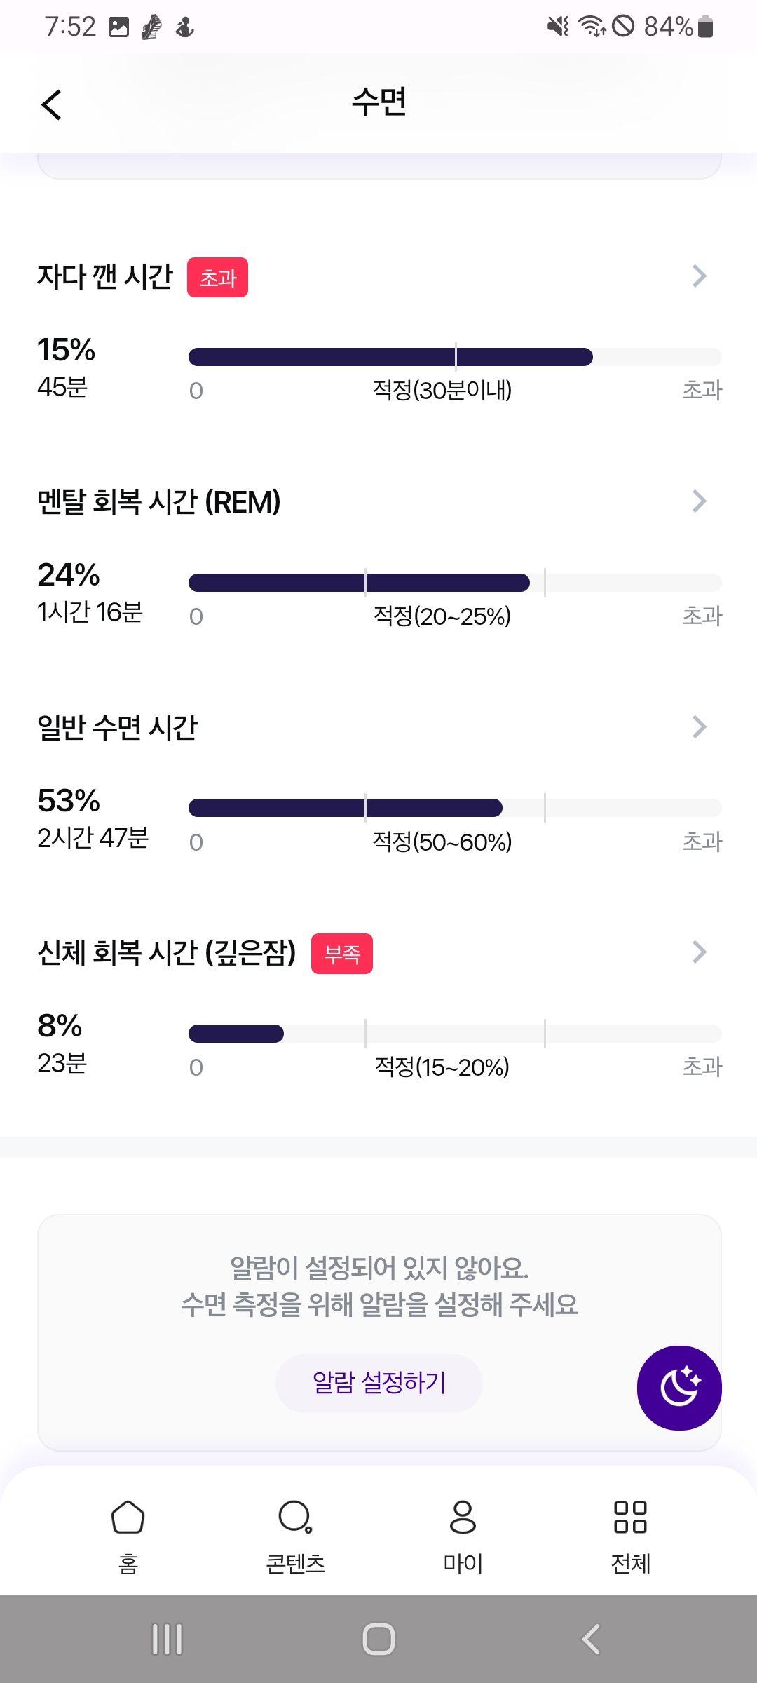Tap the red 초과 badge

[x=217, y=278]
